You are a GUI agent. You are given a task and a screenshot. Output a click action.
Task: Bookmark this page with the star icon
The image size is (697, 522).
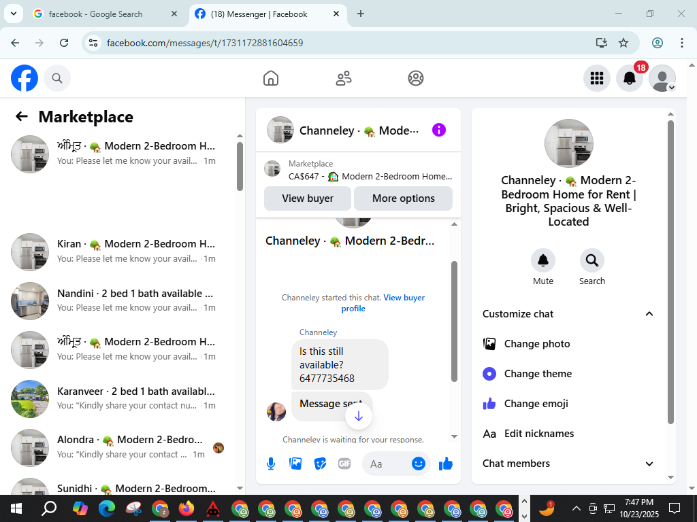point(623,43)
